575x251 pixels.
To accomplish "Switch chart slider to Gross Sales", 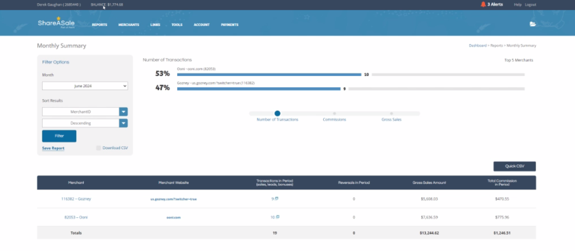I will tap(391, 113).
